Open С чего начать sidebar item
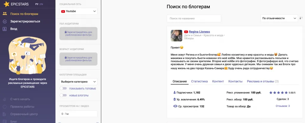This screenshot has width=305, height=123. [x=20, y=99]
